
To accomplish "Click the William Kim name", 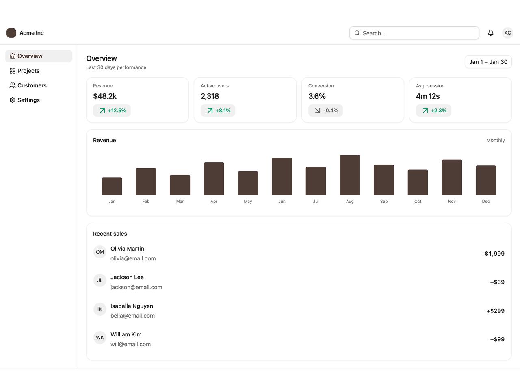I will (x=126, y=334).
